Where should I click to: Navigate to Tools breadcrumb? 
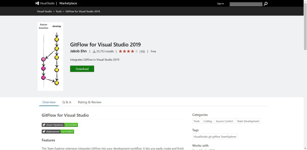59,11
